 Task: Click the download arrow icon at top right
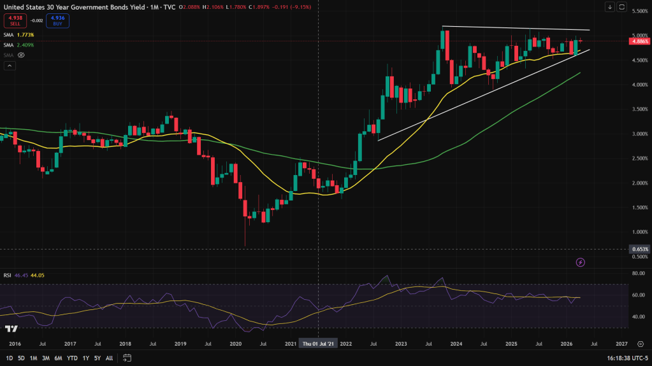click(x=610, y=7)
